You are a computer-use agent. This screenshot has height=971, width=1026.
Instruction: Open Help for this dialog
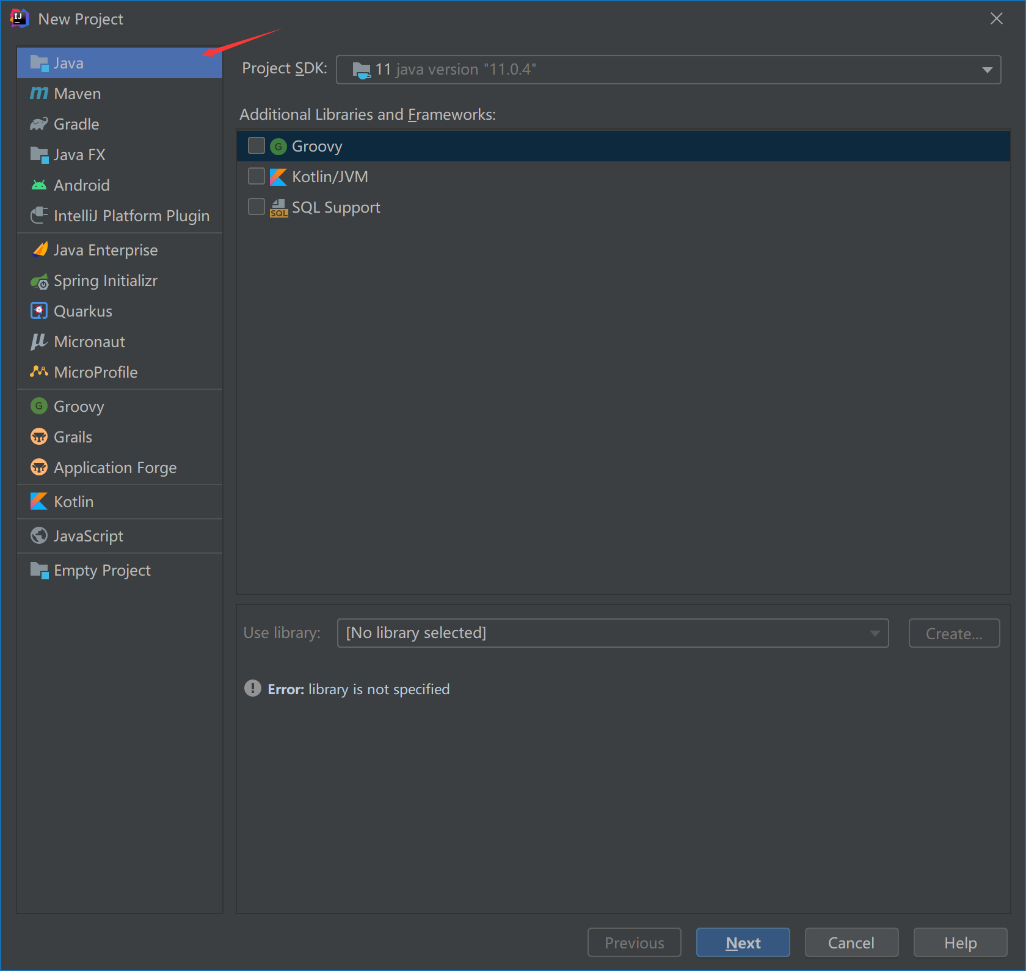point(960,942)
